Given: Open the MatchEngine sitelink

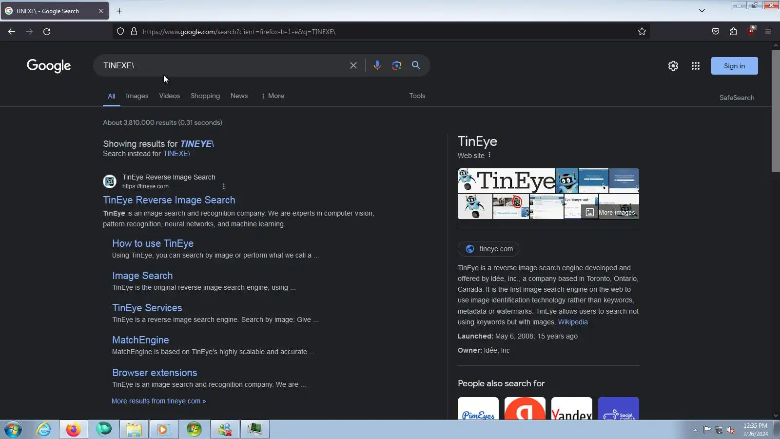Looking at the screenshot, I should (x=140, y=340).
